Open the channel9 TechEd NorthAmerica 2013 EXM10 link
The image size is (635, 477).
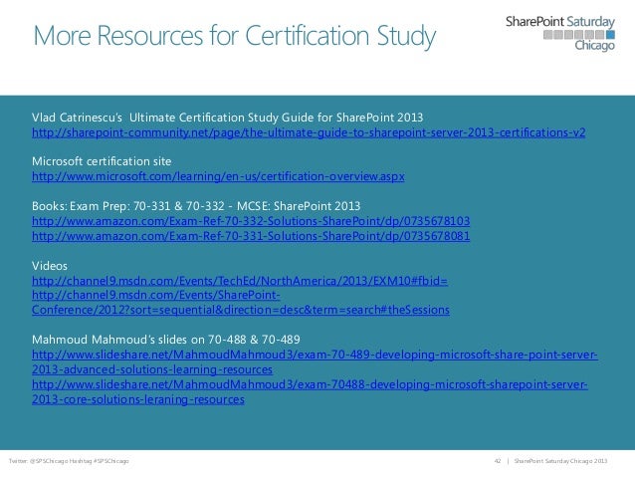240,281
